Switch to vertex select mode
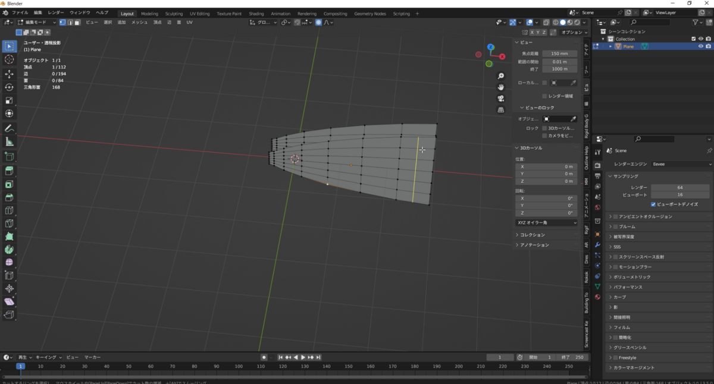The width and height of the screenshot is (714, 384). pyautogui.click(x=62, y=23)
